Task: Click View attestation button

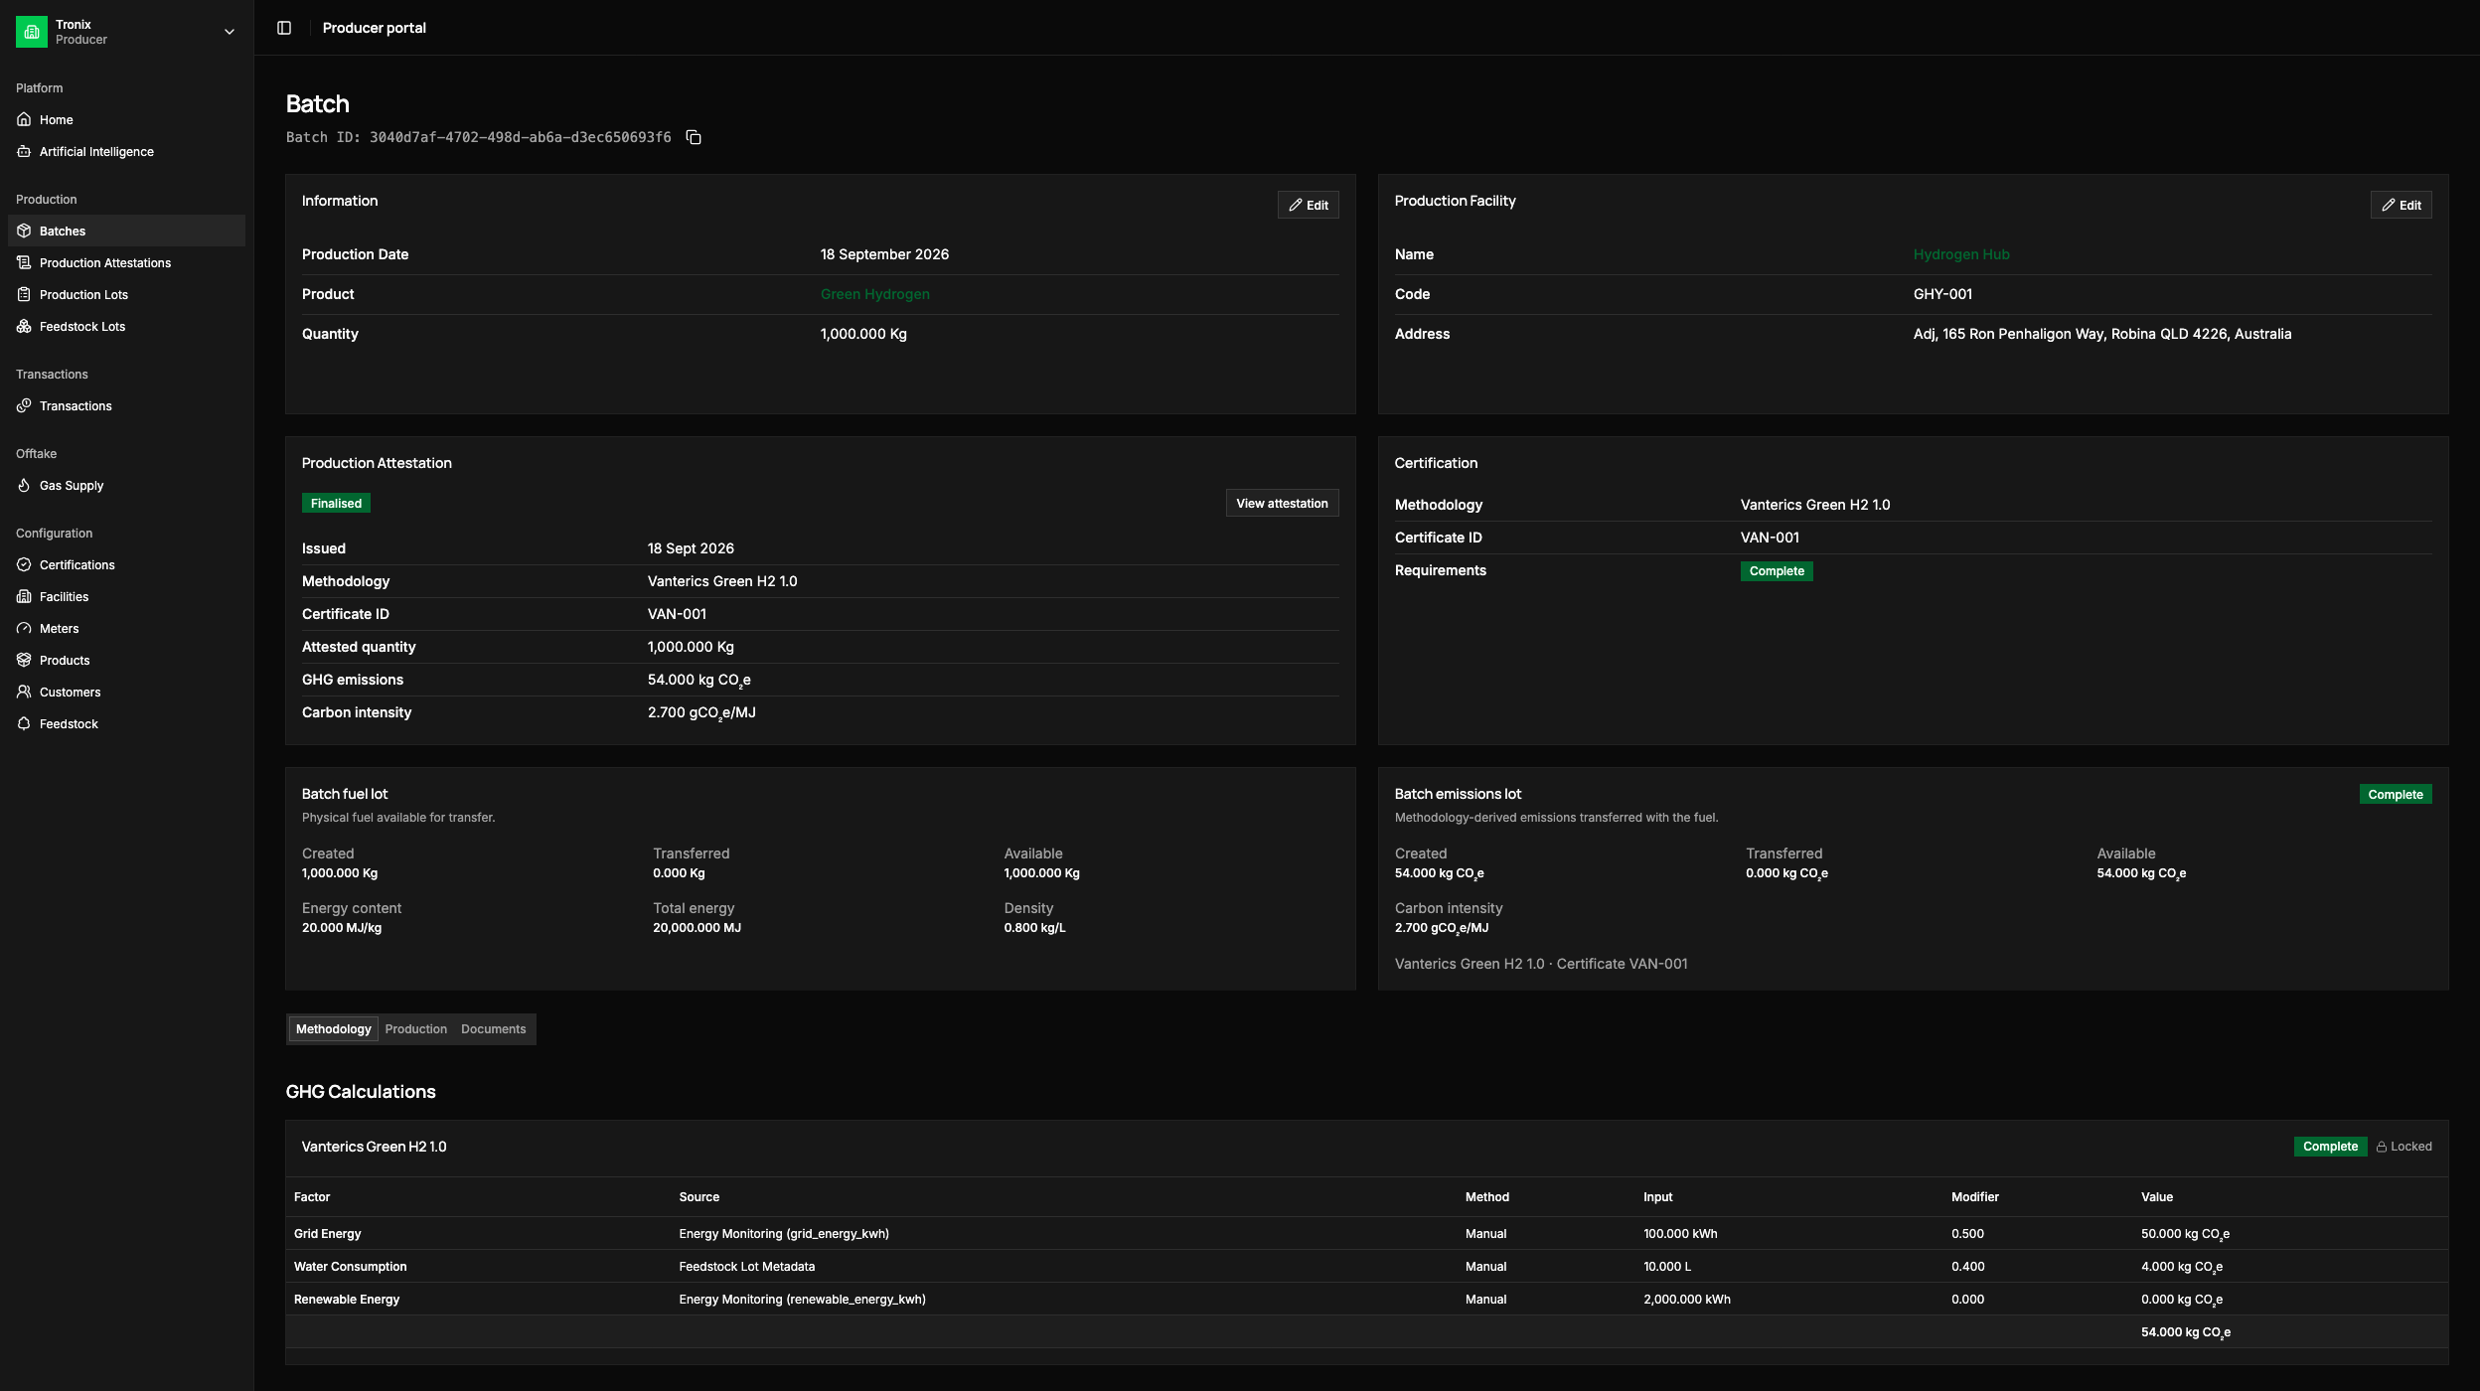Action: pyautogui.click(x=1282, y=503)
